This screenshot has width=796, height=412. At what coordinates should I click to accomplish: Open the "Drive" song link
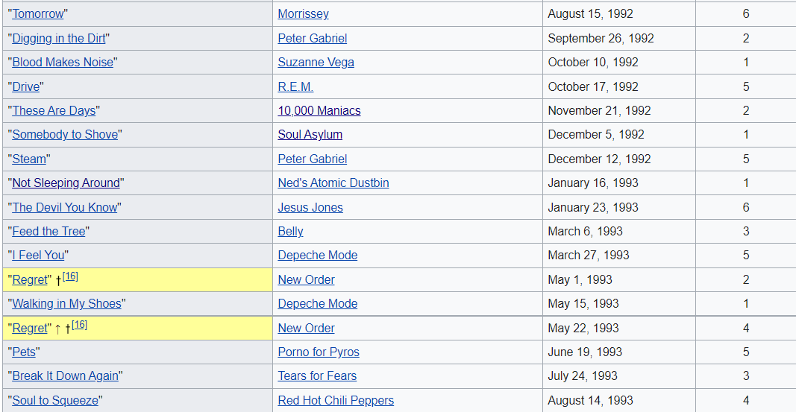coord(26,86)
